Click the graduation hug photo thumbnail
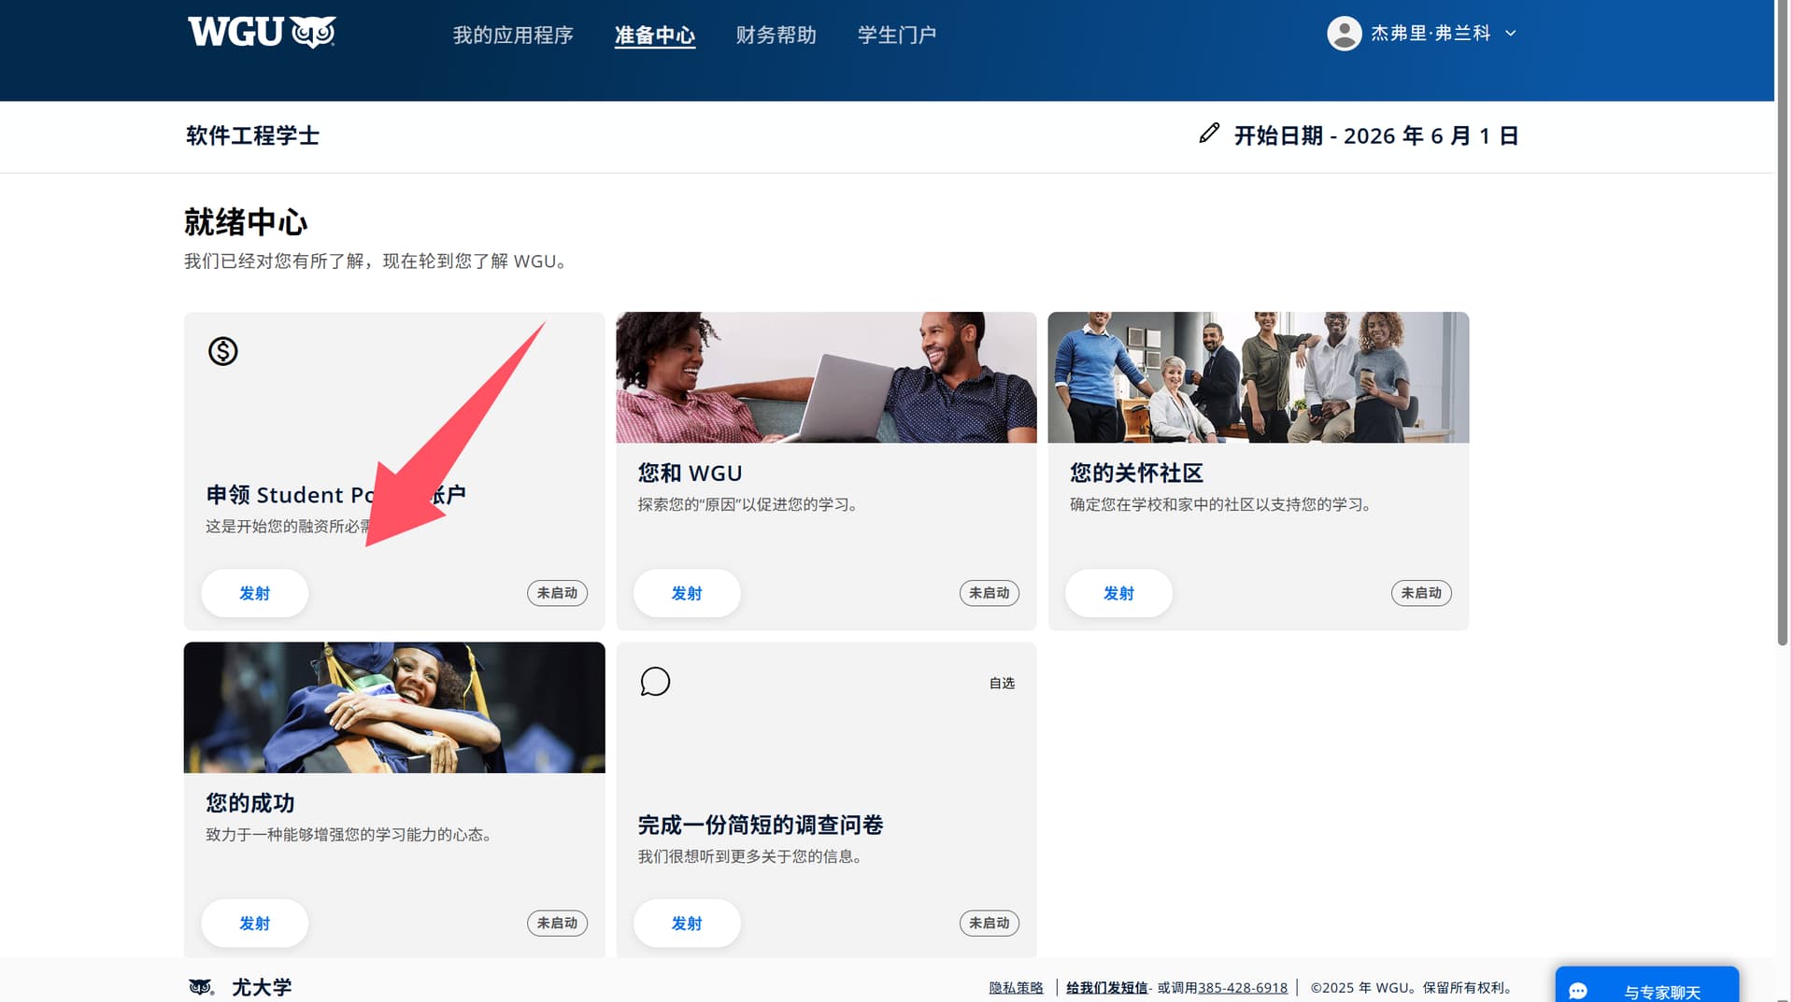 tap(394, 707)
